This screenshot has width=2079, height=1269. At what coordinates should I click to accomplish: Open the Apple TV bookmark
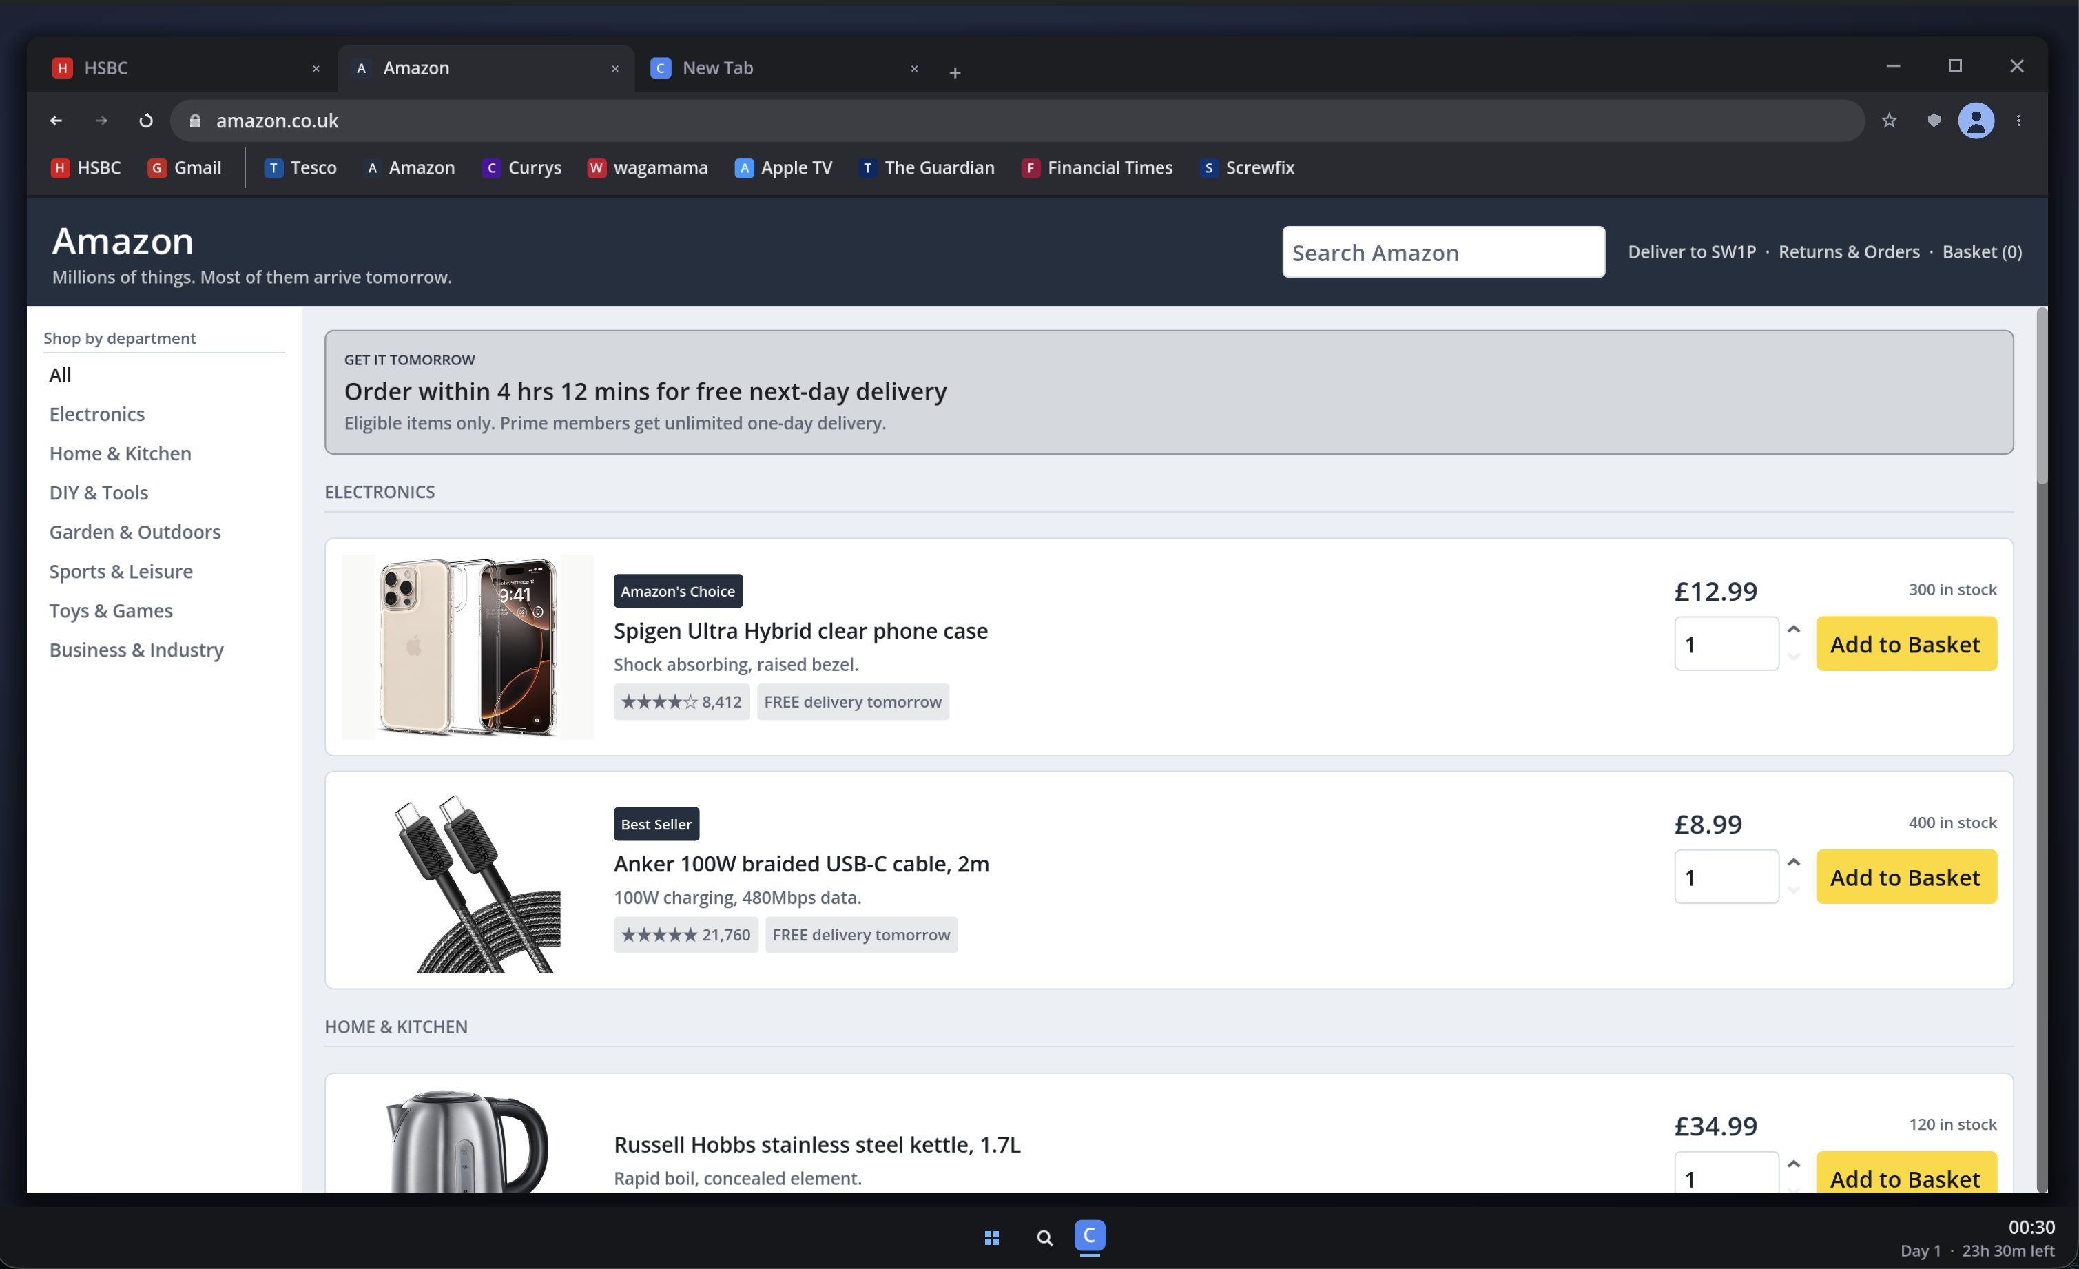[783, 168]
